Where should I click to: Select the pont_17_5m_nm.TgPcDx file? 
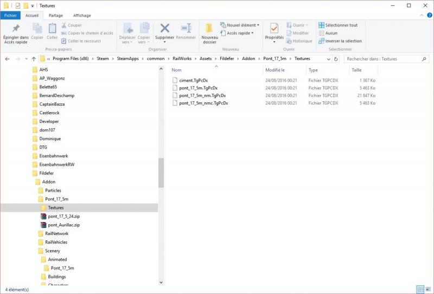coord(202,95)
